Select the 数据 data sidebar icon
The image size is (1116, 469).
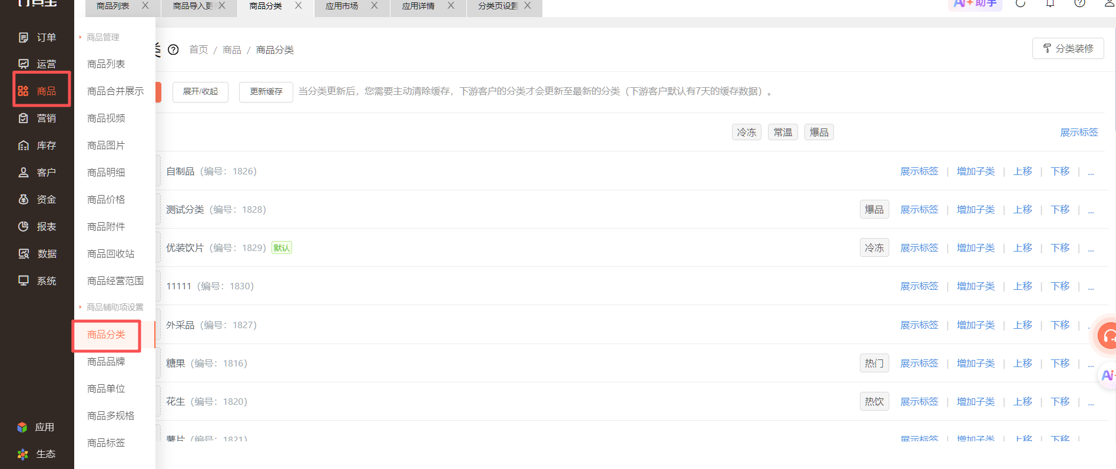click(x=24, y=254)
